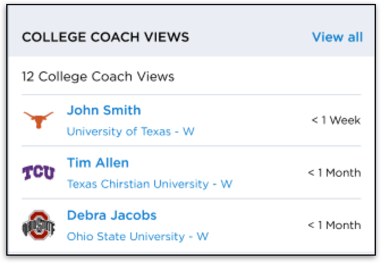The height and width of the screenshot is (263, 381).
Task: Click the gray header bar background
Action: click(249, 37)
